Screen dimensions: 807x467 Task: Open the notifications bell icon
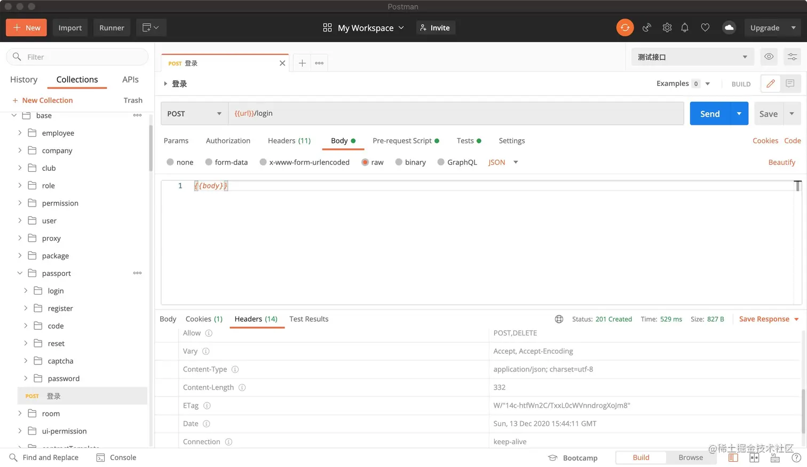point(685,28)
